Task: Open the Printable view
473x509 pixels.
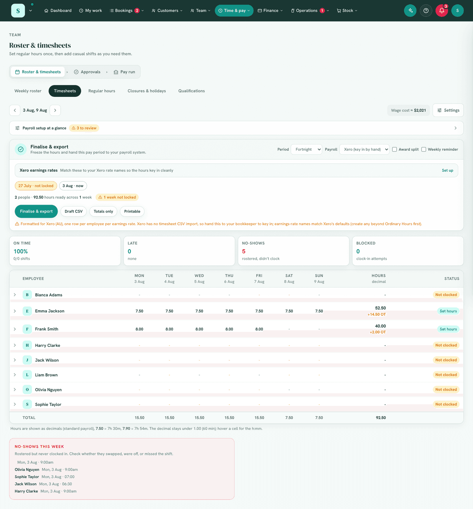Action: [132, 211]
